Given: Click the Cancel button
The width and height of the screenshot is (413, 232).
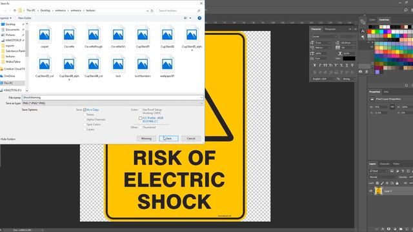Looking at the screenshot, I should 191,139.
